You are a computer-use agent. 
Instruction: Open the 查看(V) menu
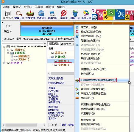point(50,7)
